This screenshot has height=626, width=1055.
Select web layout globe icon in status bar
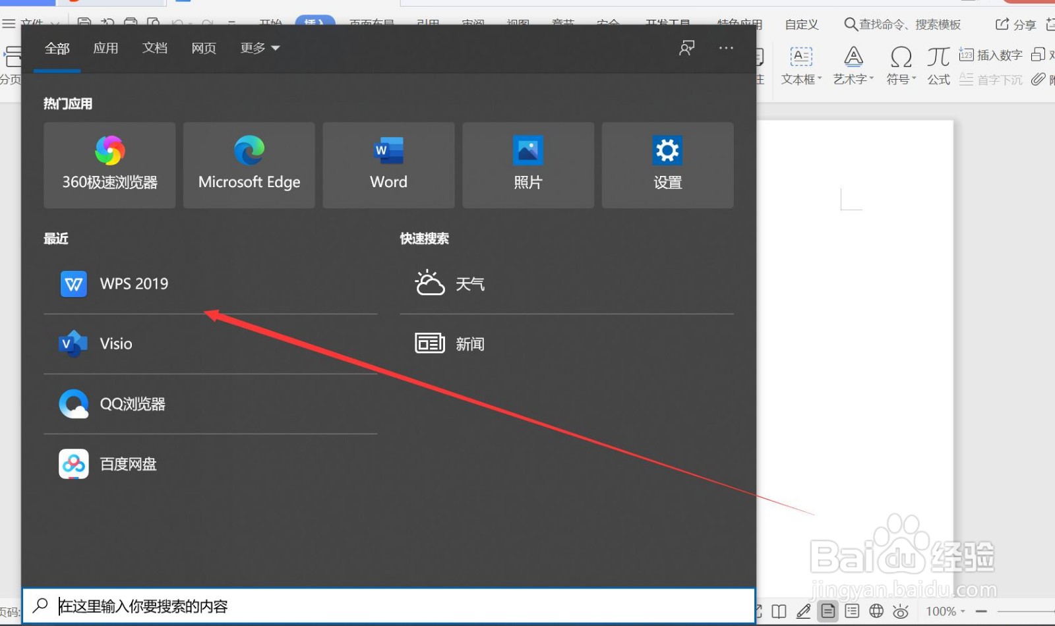click(x=876, y=612)
